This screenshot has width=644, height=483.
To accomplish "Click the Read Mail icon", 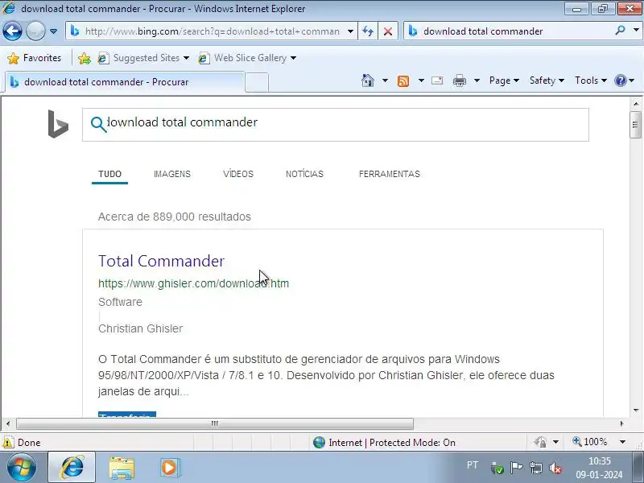I will pos(437,80).
